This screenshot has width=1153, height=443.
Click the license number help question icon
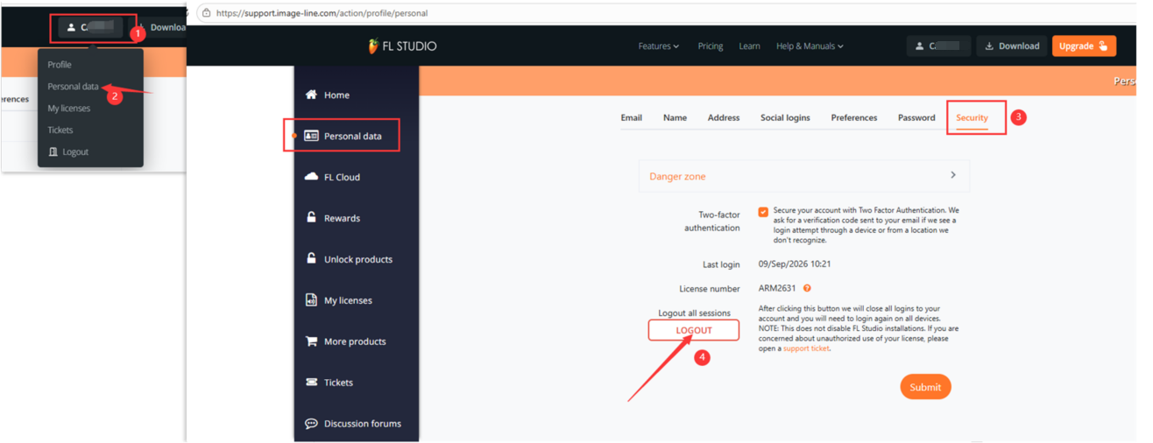pyautogui.click(x=807, y=288)
